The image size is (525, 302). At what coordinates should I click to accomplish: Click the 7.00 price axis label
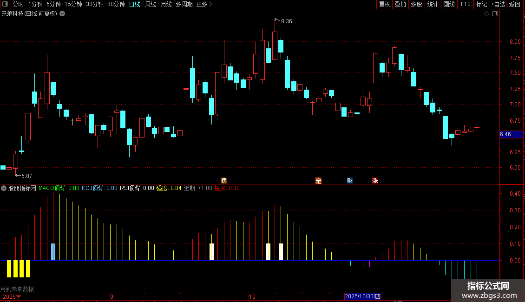pyautogui.click(x=515, y=105)
